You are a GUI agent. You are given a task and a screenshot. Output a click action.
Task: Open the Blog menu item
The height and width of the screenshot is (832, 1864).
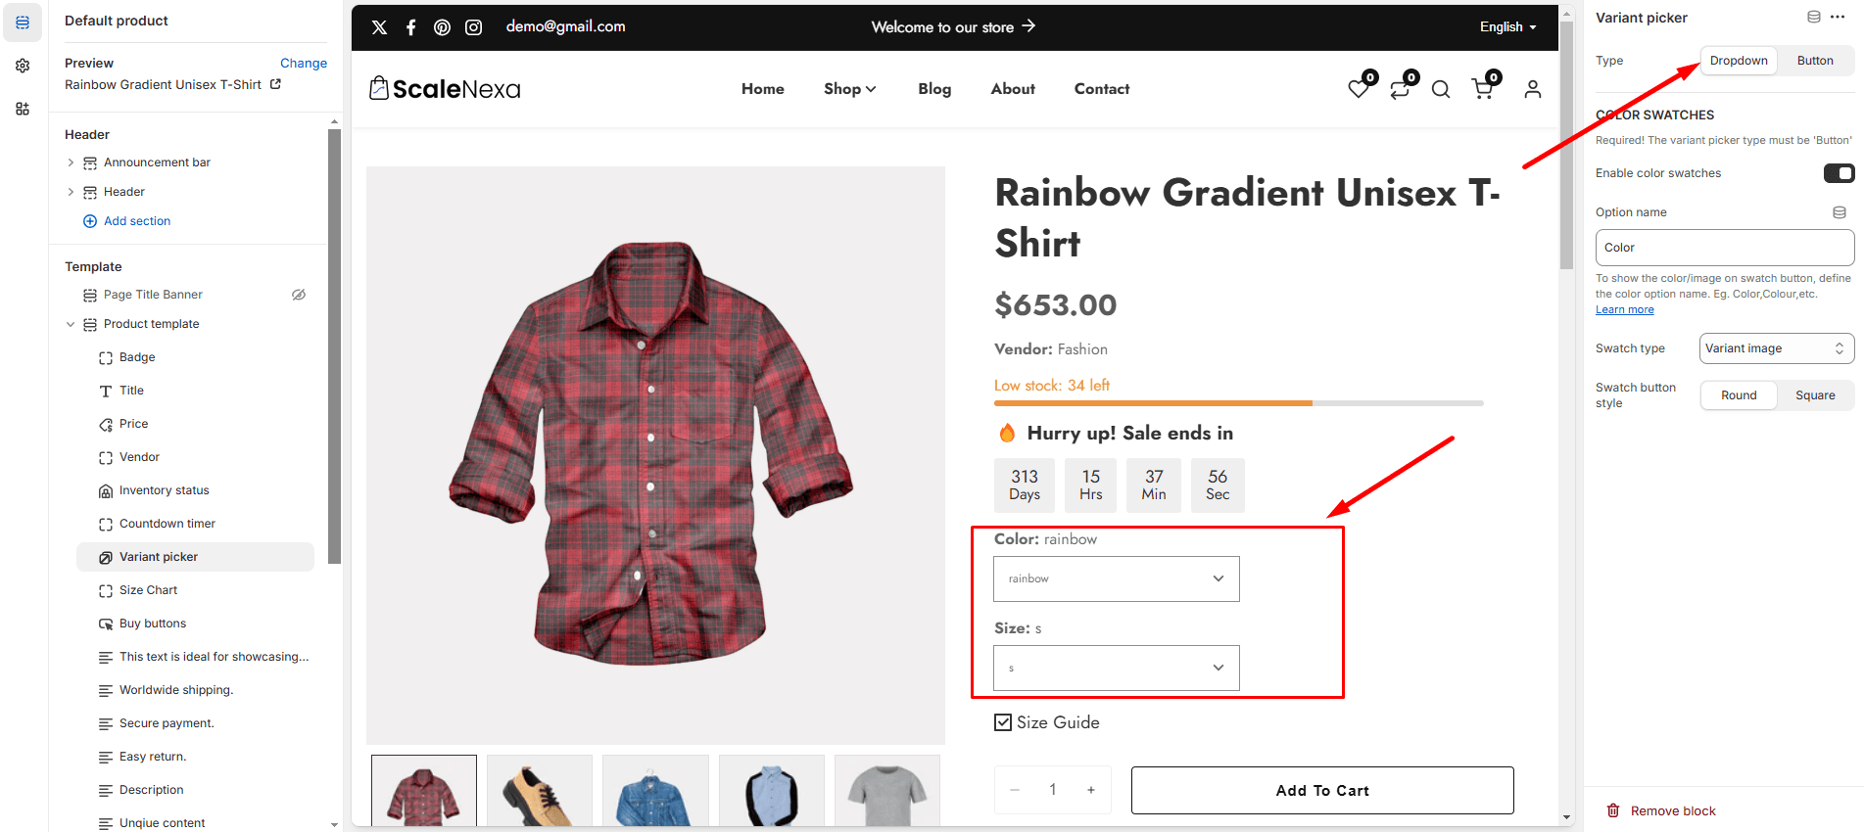[934, 89]
